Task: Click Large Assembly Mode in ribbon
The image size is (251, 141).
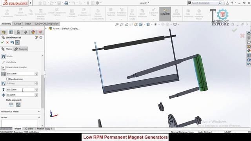Action: point(199,14)
